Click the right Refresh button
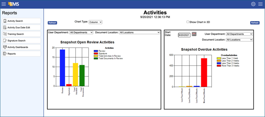The width and height of the screenshot is (265, 117). 255,23
